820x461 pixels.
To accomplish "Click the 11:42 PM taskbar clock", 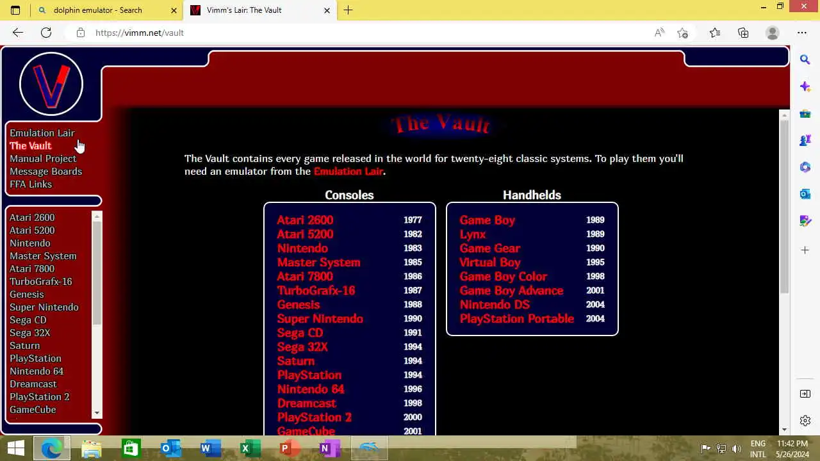I will [x=792, y=443].
